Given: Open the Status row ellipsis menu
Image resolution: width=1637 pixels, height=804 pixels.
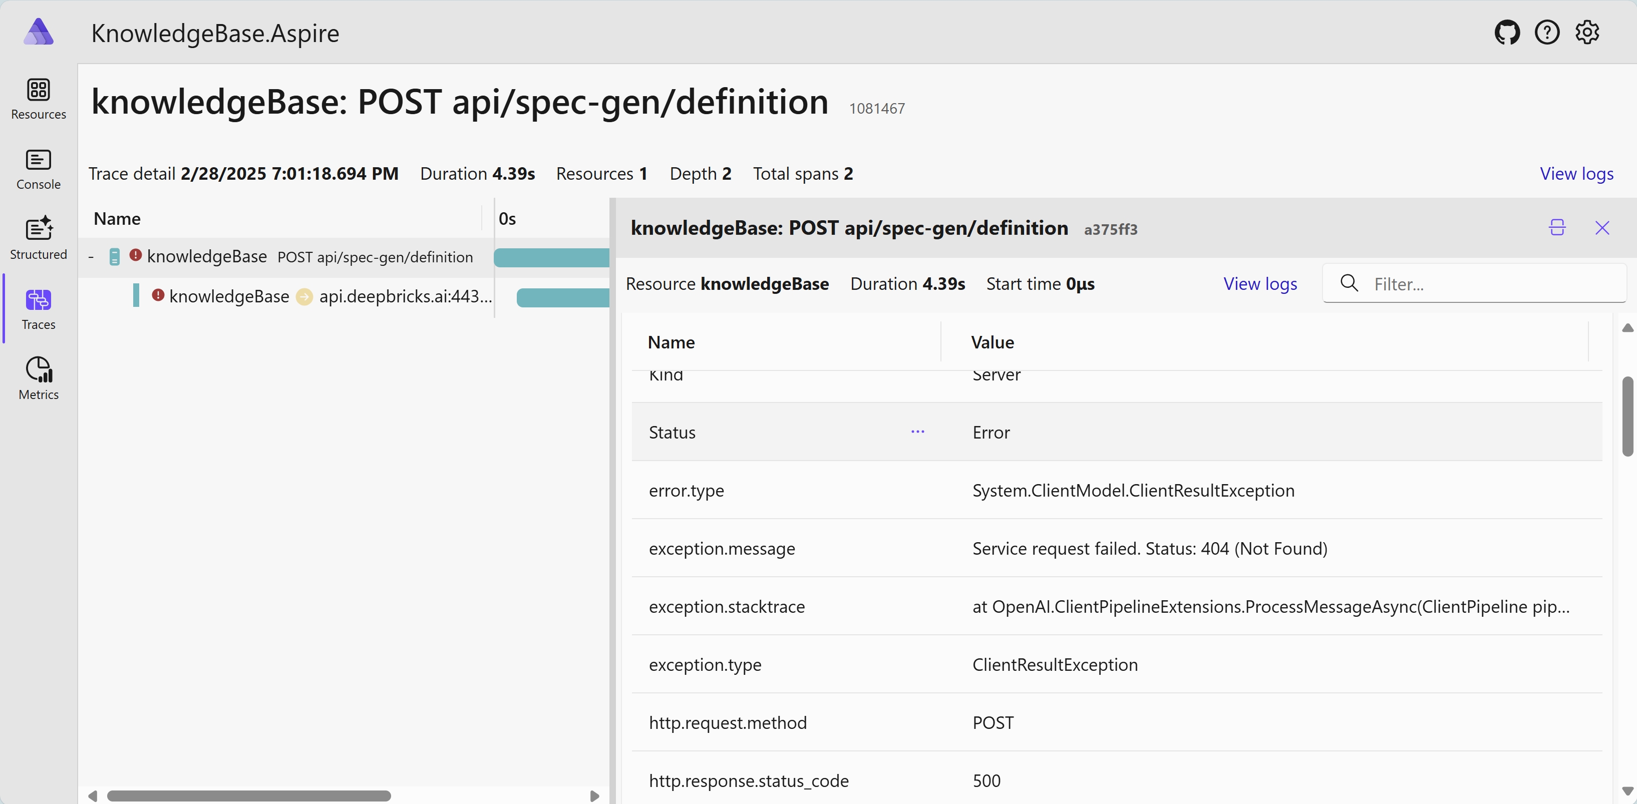Looking at the screenshot, I should pos(917,432).
